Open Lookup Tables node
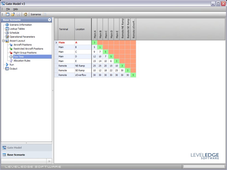Viewport: 227px width, 170px height. (x=17, y=29)
